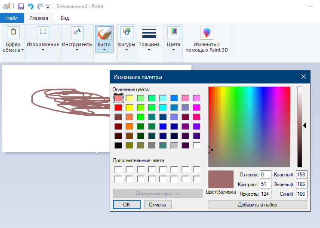Image resolution: width=320 pixels, height=228 pixels.
Task: Click the Толщина line thickness icon
Action: [x=149, y=32]
